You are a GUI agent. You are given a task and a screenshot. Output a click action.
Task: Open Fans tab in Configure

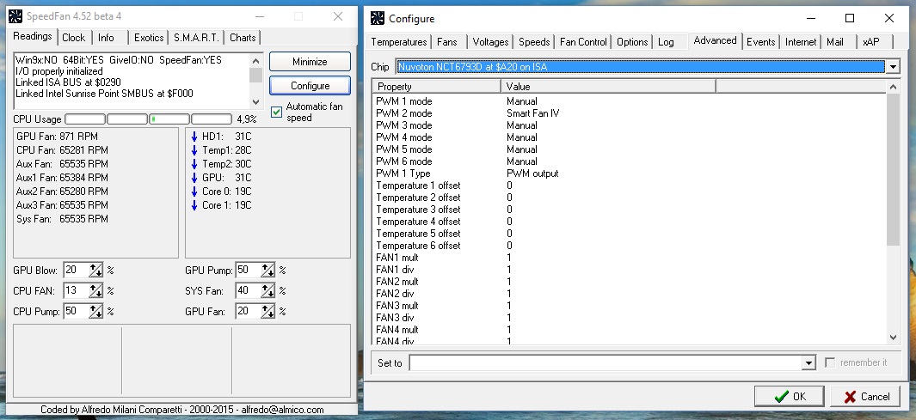point(447,42)
